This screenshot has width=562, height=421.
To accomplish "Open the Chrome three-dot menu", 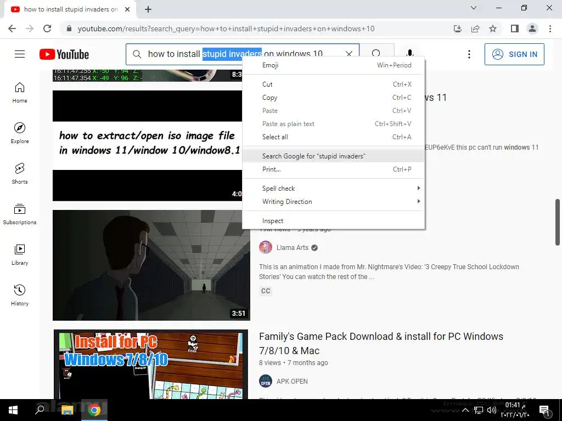I will pyautogui.click(x=550, y=29).
